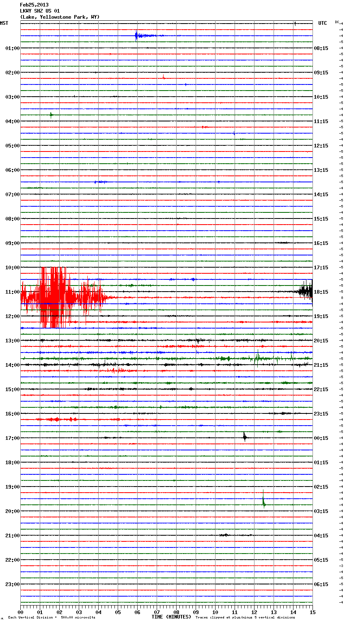Select the 04:00 MST row label

click(13, 121)
